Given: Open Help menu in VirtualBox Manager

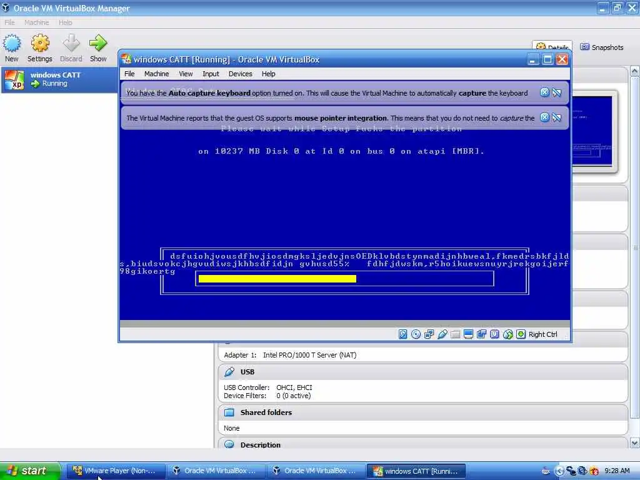Looking at the screenshot, I should [65, 22].
